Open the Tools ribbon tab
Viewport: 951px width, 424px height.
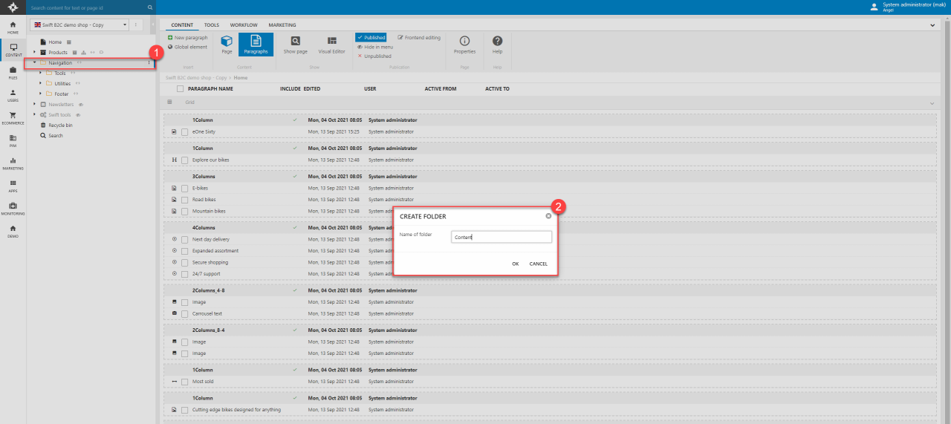coord(212,25)
